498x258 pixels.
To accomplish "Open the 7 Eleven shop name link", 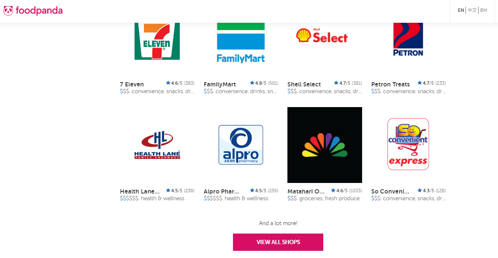I will pos(132,84).
